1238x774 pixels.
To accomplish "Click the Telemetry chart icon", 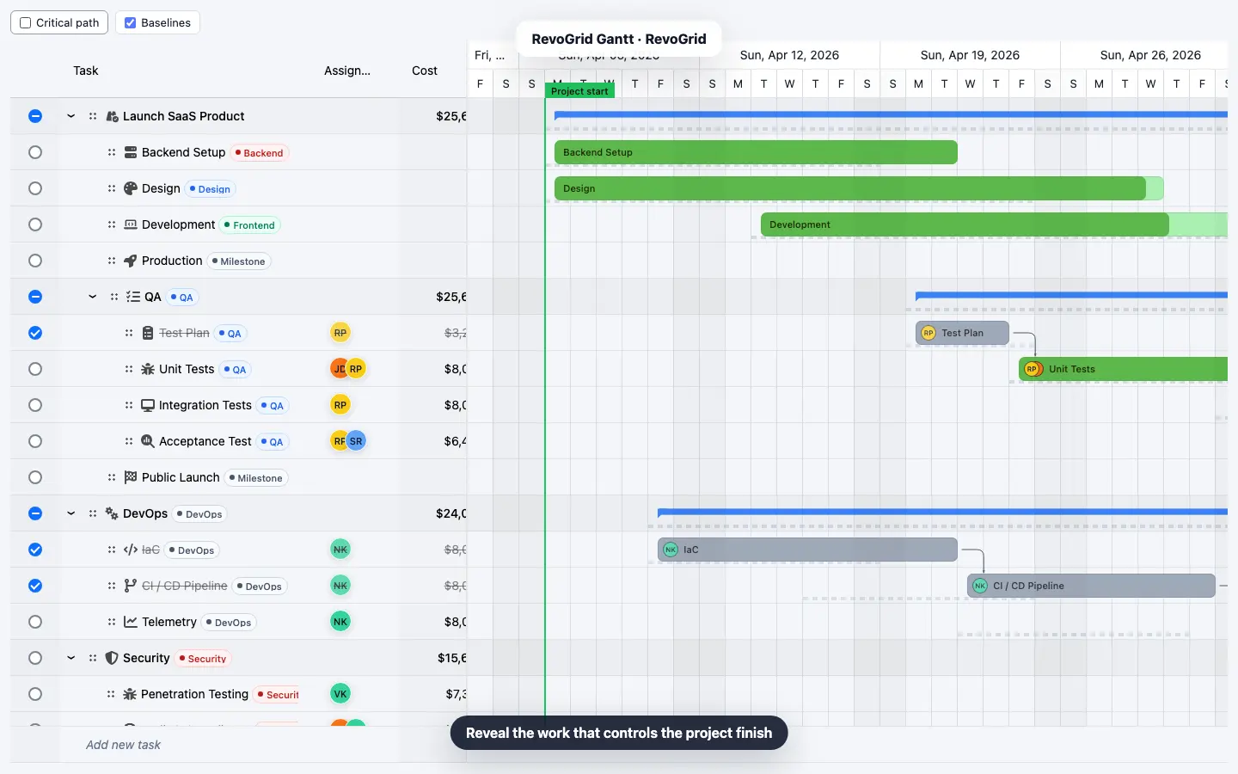I will (131, 622).
